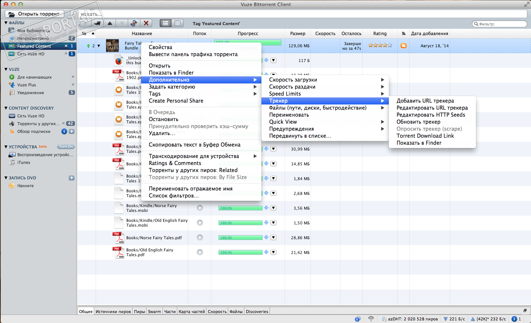This screenshot has width=531, height=323.
Task: Open priority dropdown for the 3,56 МБ file
Action: tap(273, 208)
